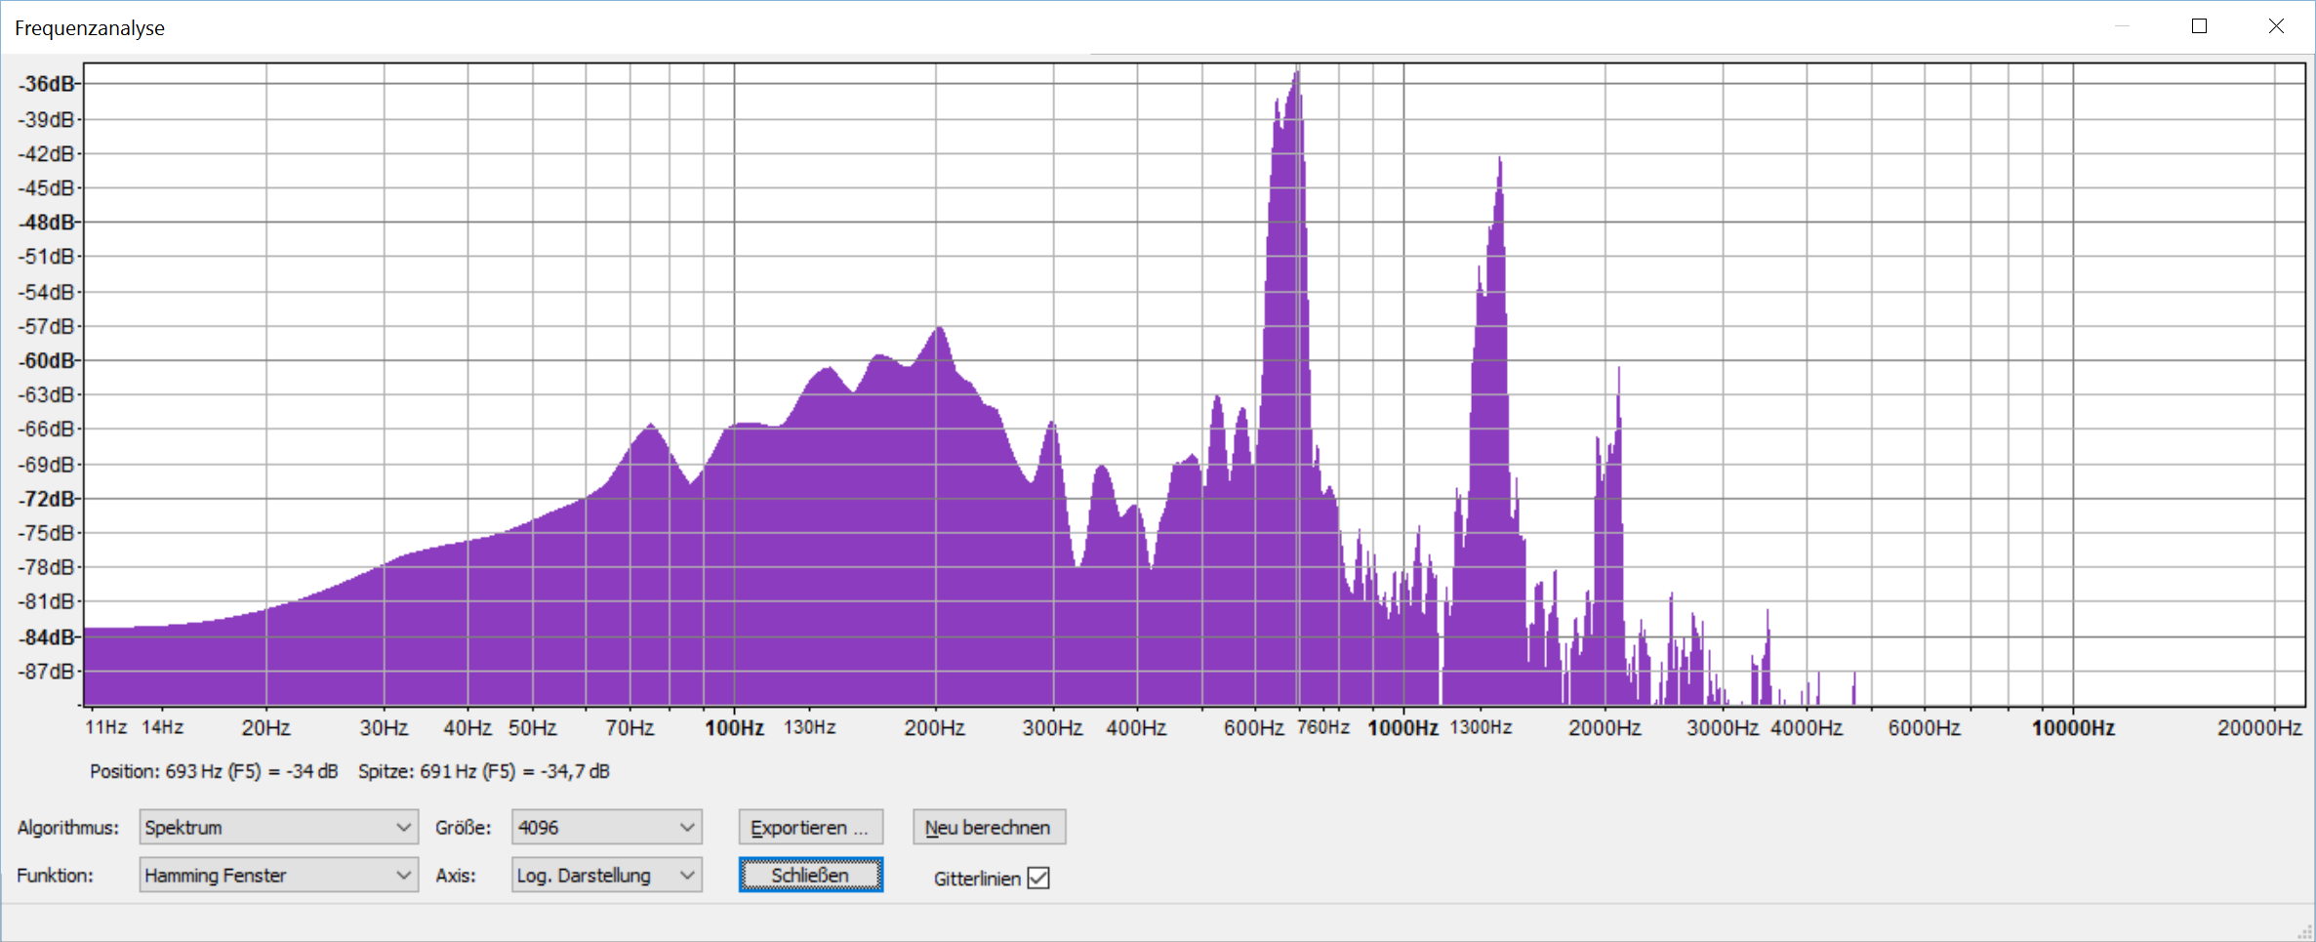Click the -48dB level axis label

tap(47, 222)
